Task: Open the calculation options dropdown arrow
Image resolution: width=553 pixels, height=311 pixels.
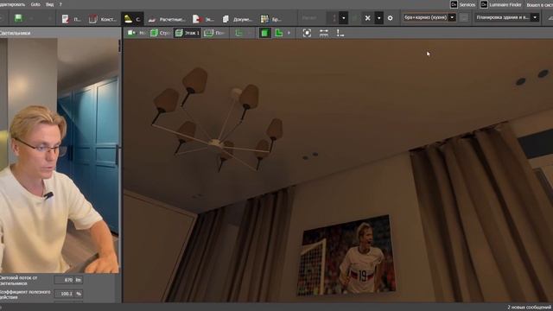Action: (x=344, y=18)
